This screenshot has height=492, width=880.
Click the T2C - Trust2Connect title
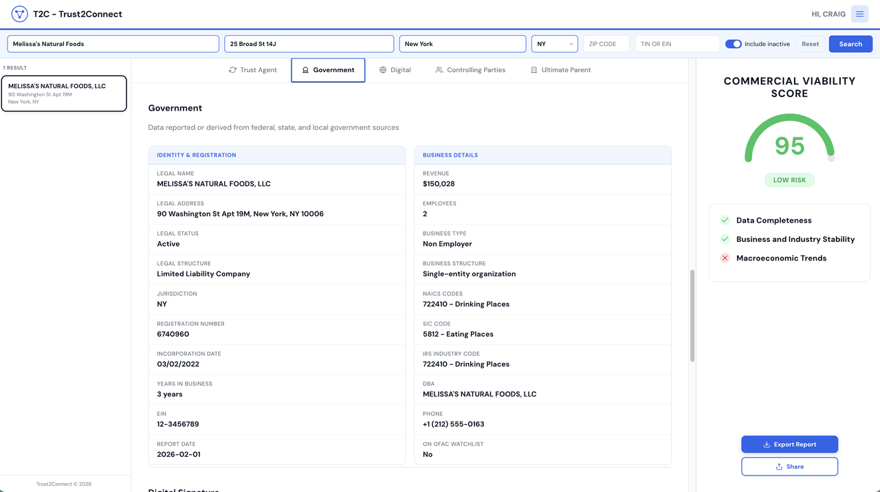coord(78,14)
